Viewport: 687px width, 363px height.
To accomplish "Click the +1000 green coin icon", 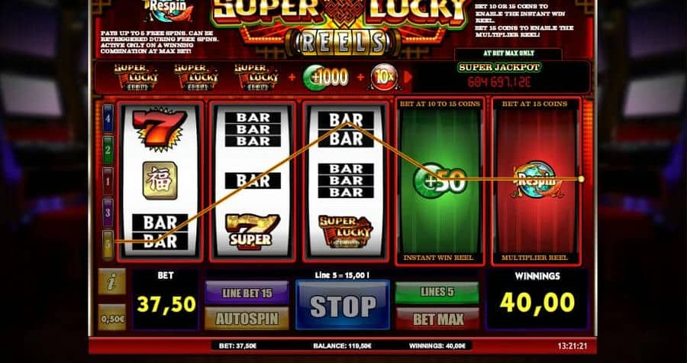I will point(325,77).
